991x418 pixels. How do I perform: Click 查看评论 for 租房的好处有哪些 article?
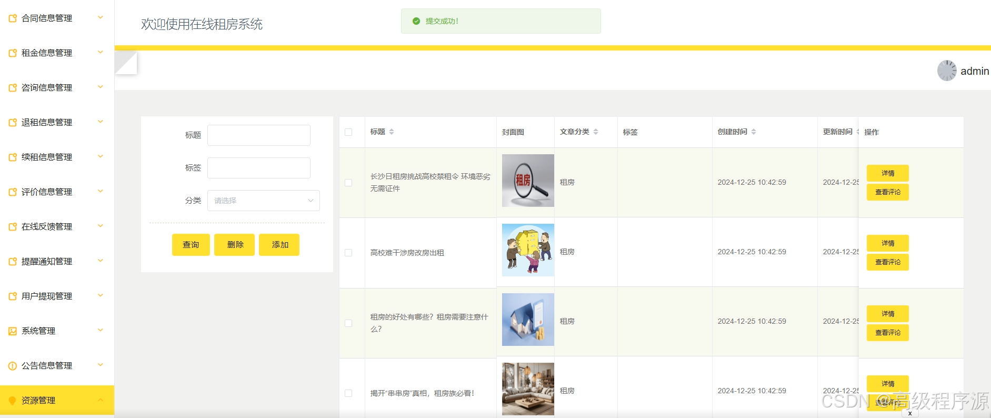(x=888, y=333)
